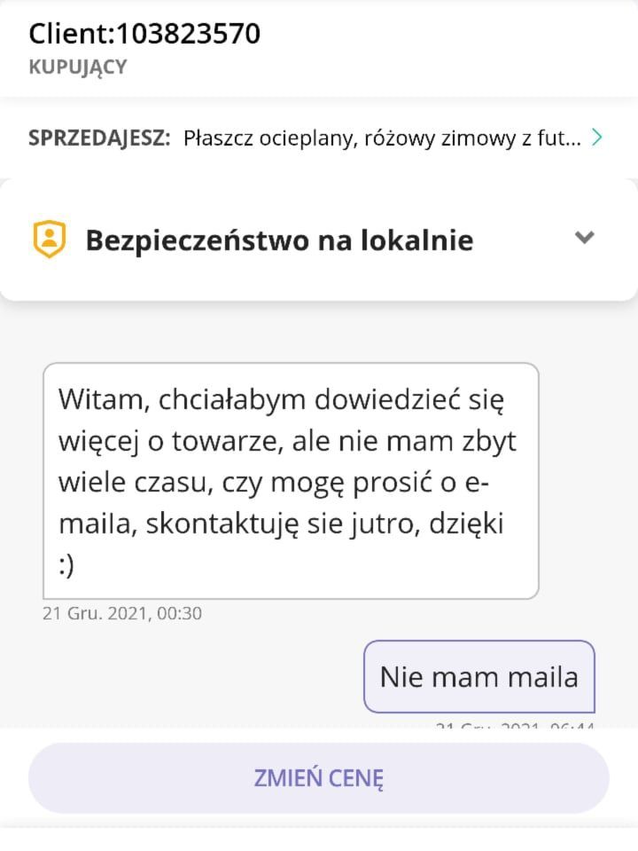This screenshot has height=851, width=638.
Task: Tap message line wiele czasu, czy mogę
Action: [x=274, y=484]
